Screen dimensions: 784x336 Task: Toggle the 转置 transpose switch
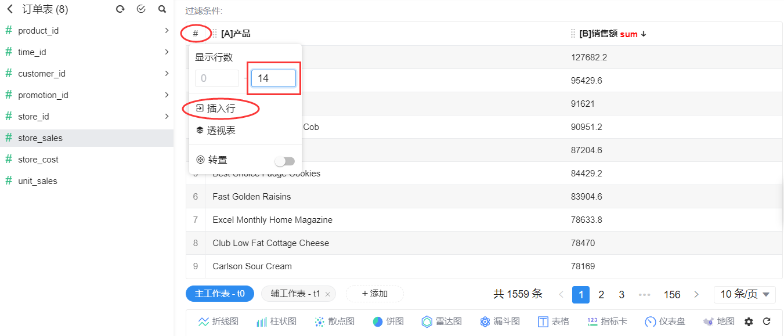click(285, 161)
